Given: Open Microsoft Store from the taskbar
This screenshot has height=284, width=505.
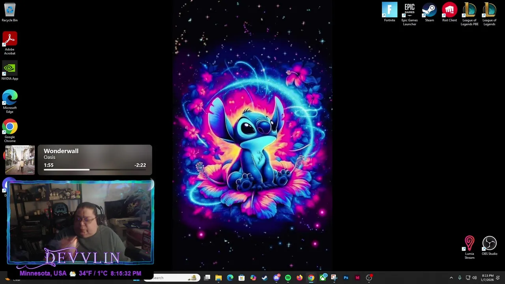Looking at the screenshot, I should 241,278.
